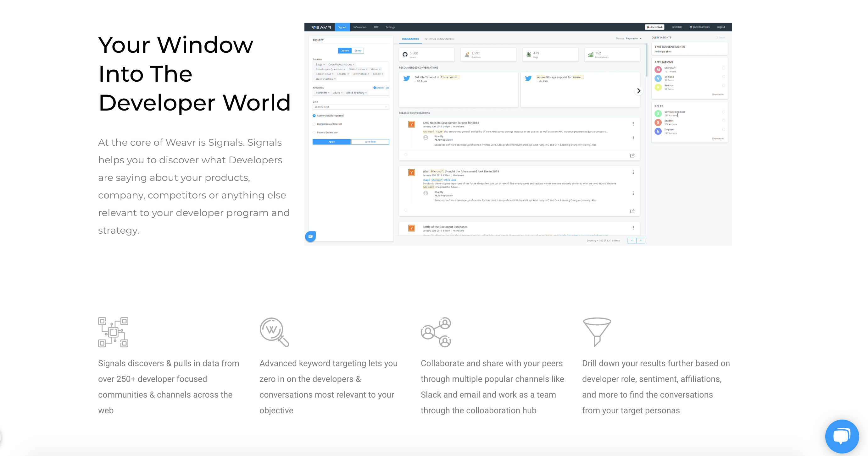Switch to Internal Communities tab
The height and width of the screenshot is (456, 868).
pos(439,39)
